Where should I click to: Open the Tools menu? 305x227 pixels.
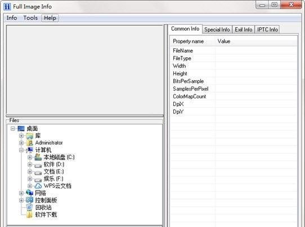30,18
